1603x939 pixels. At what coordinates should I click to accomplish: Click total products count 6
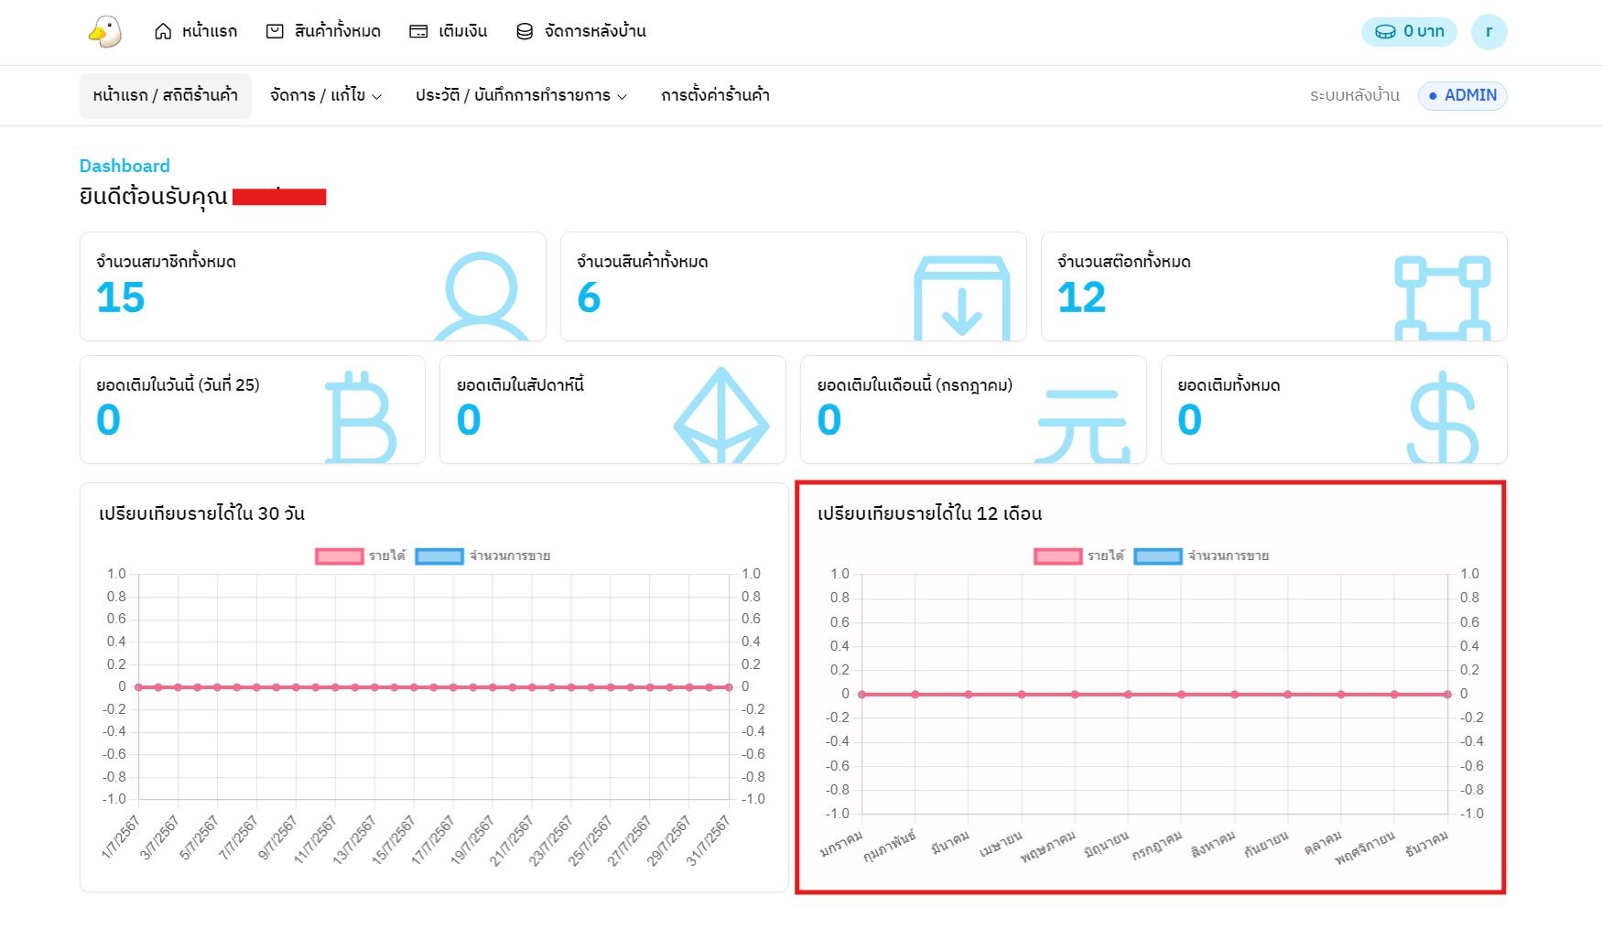tap(589, 297)
